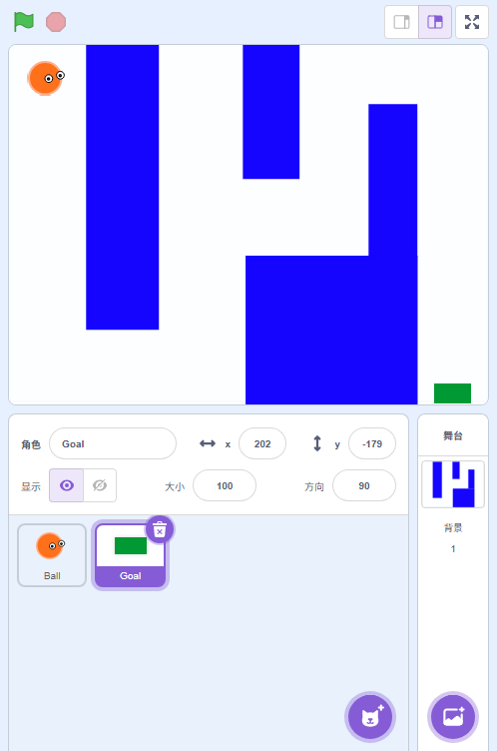This screenshot has height=751, width=497.
Task: Click the y position field -179
Action: [x=372, y=444]
